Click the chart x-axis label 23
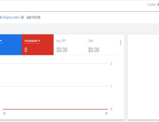This screenshot has width=159, height=122. pyautogui.click(x=106, y=113)
